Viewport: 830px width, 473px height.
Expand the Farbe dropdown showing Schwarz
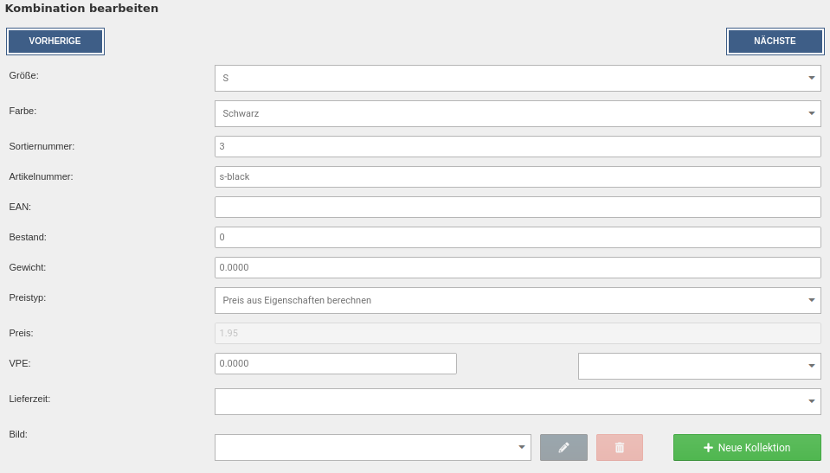[517, 113]
